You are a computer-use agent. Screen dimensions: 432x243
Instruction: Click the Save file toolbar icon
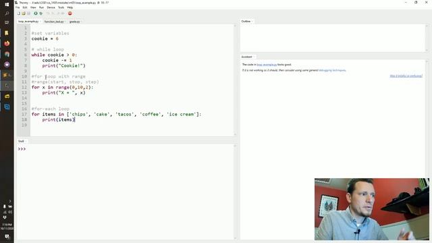[x=28, y=13]
